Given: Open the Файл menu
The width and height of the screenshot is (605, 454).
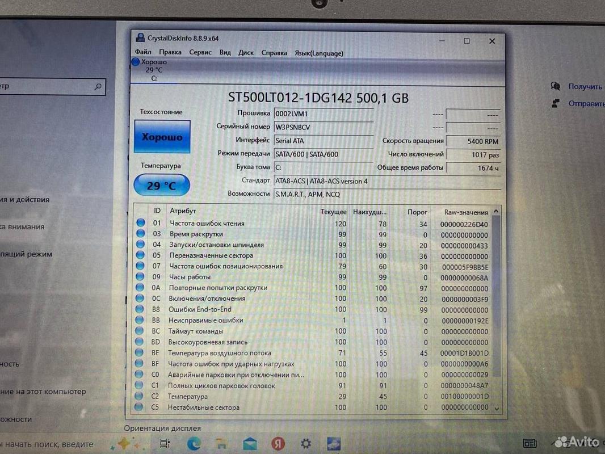Looking at the screenshot, I should [x=143, y=53].
